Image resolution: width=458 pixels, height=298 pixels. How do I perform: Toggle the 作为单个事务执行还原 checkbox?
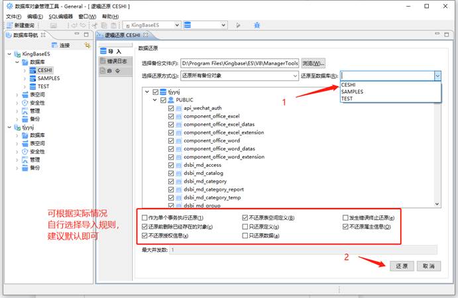[x=144, y=217]
